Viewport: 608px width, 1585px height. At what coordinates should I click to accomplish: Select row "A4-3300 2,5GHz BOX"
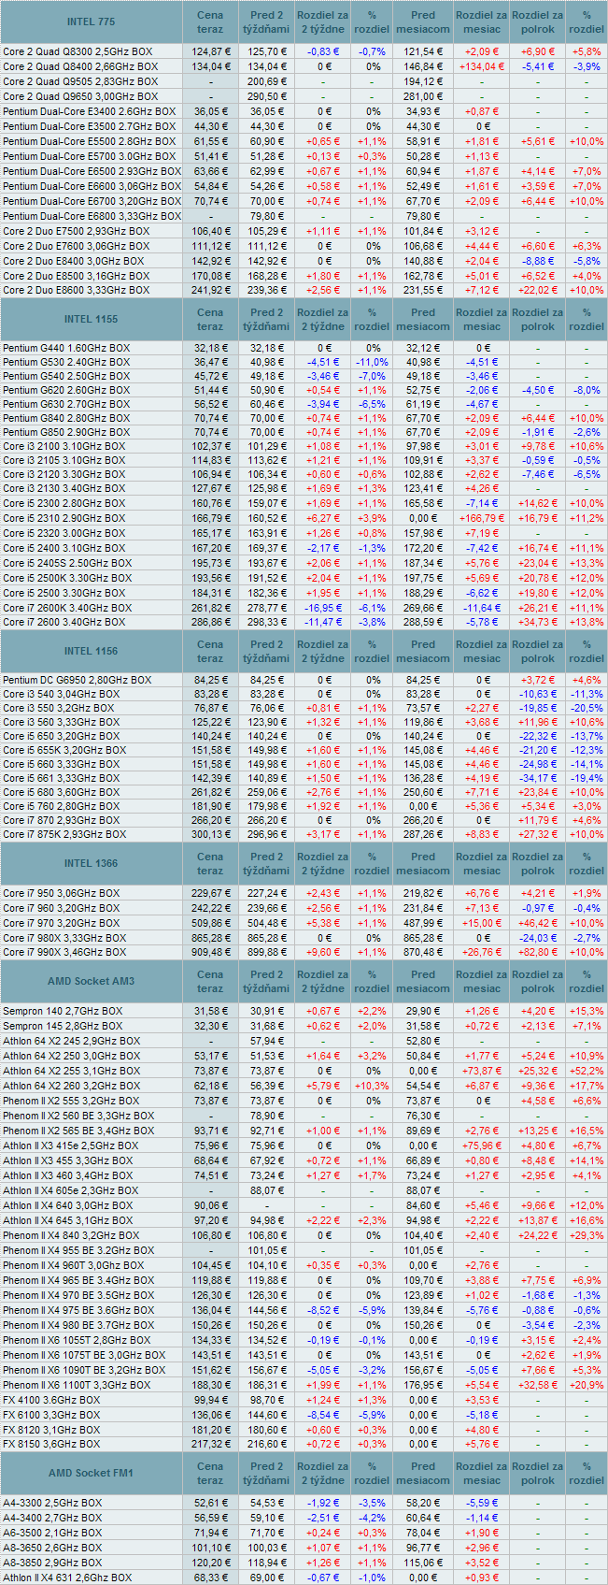point(304,1503)
